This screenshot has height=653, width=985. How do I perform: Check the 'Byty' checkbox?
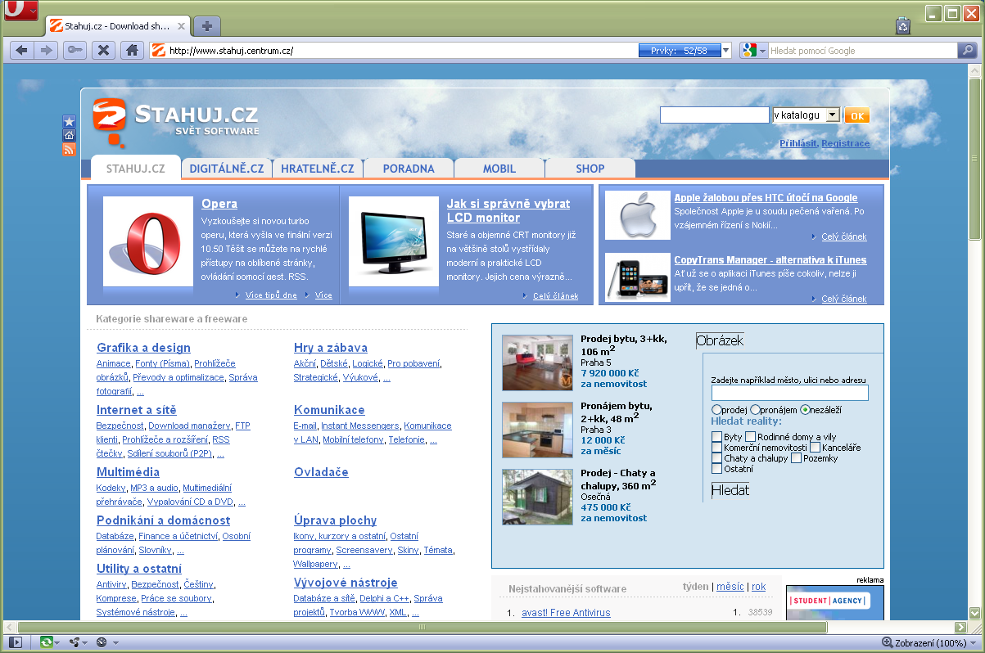tap(717, 437)
